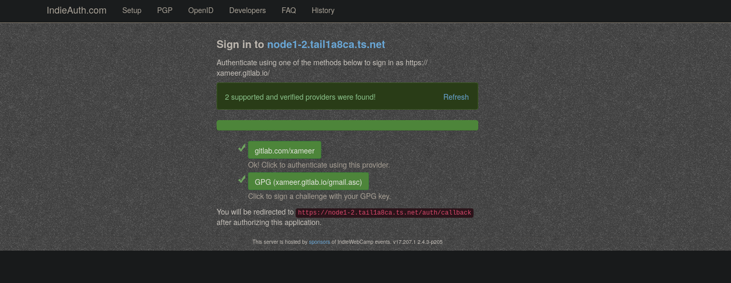Go to the PGP page

(164, 11)
